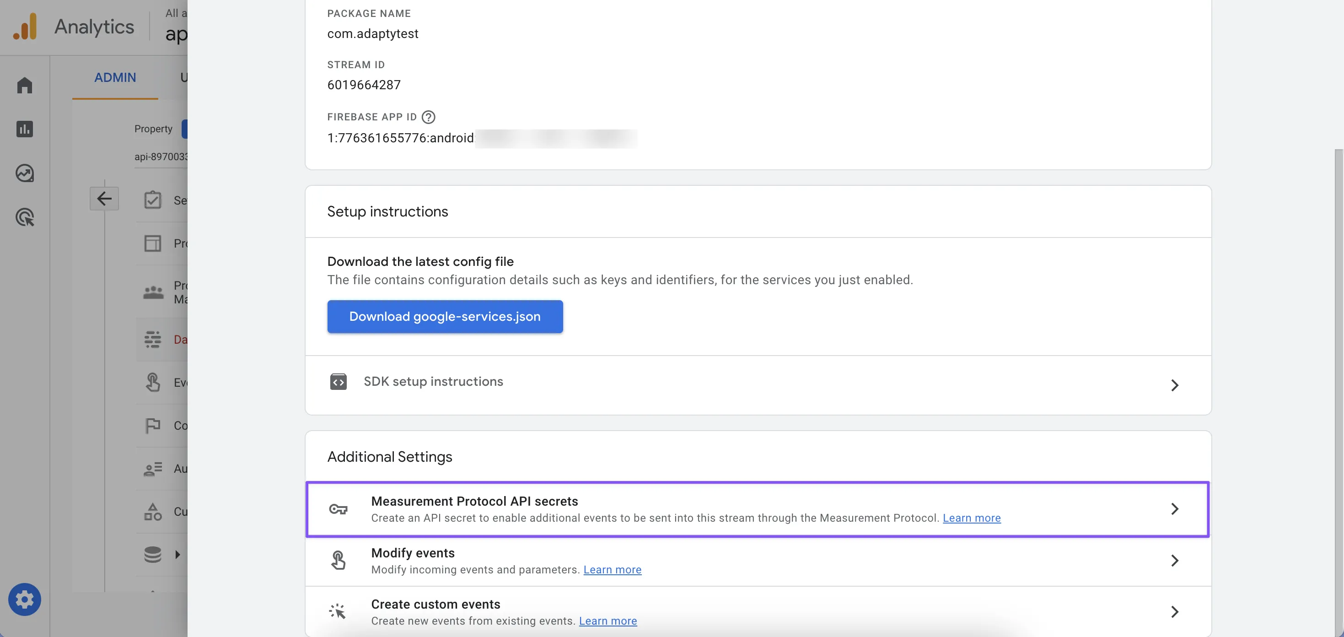The image size is (1344, 637).
Task: Click the Admin gear icon
Action: click(x=25, y=599)
